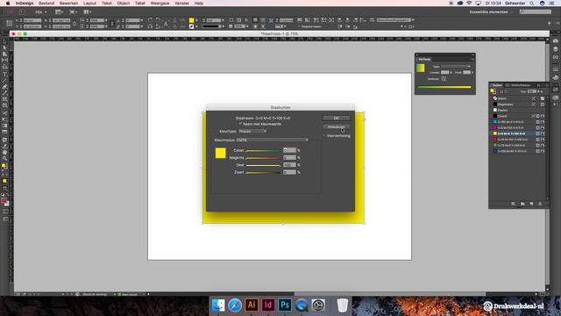Open System Preferences from the Dock
The image size is (561, 316).
pyautogui.click(x=318, y=305)
